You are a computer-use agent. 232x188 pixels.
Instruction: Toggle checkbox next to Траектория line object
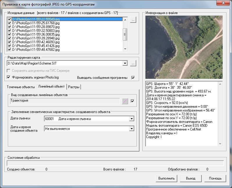point(132,101)
